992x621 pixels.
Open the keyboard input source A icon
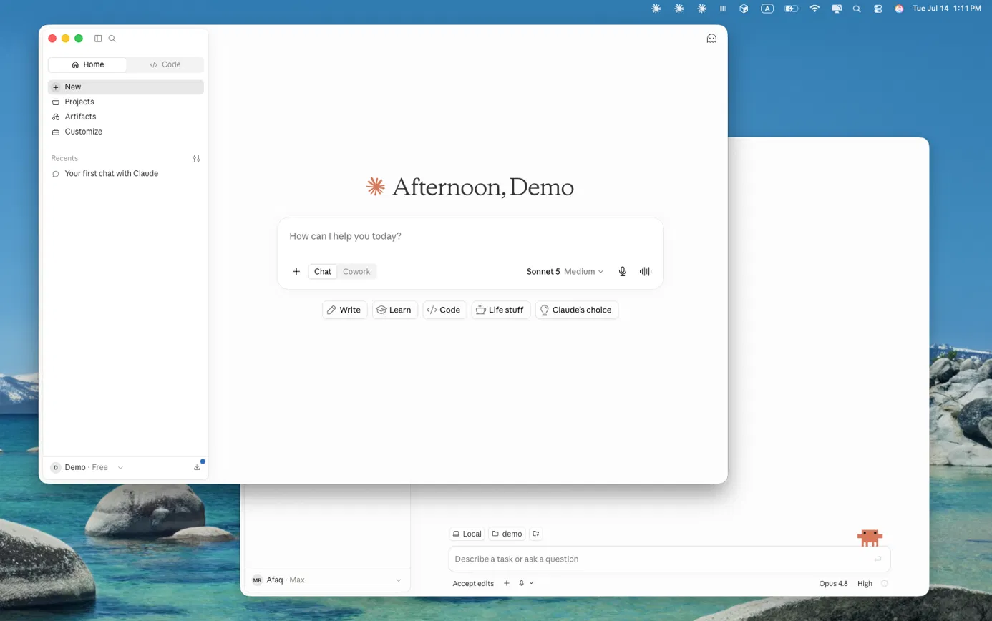pos(767,9)
